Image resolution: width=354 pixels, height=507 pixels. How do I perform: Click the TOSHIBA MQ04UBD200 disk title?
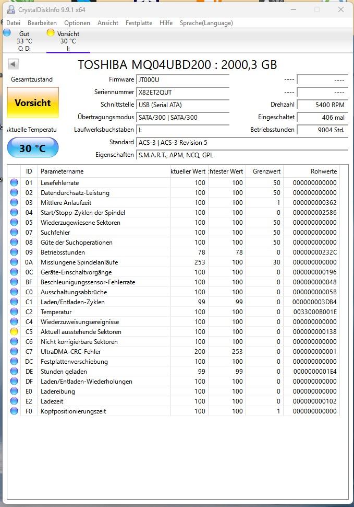pyautogui.click(x=177, y=65)
